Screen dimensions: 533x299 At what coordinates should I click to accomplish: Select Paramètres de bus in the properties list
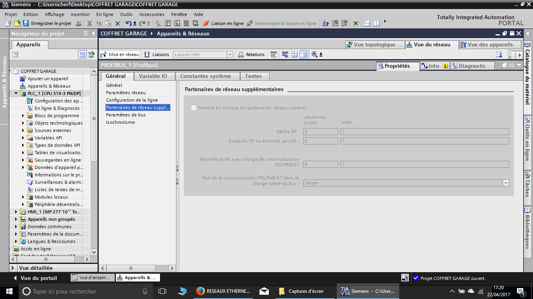click(x=126, y=115)
